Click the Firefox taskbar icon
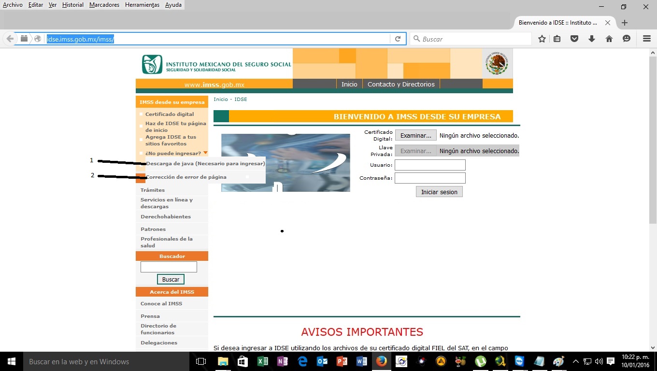 [382, 361]
